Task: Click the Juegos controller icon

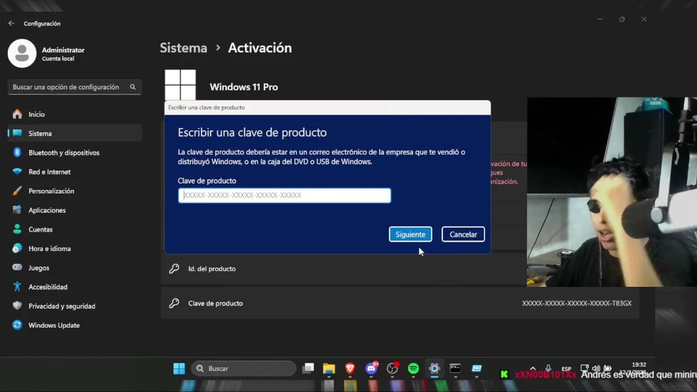Action: 17,268
